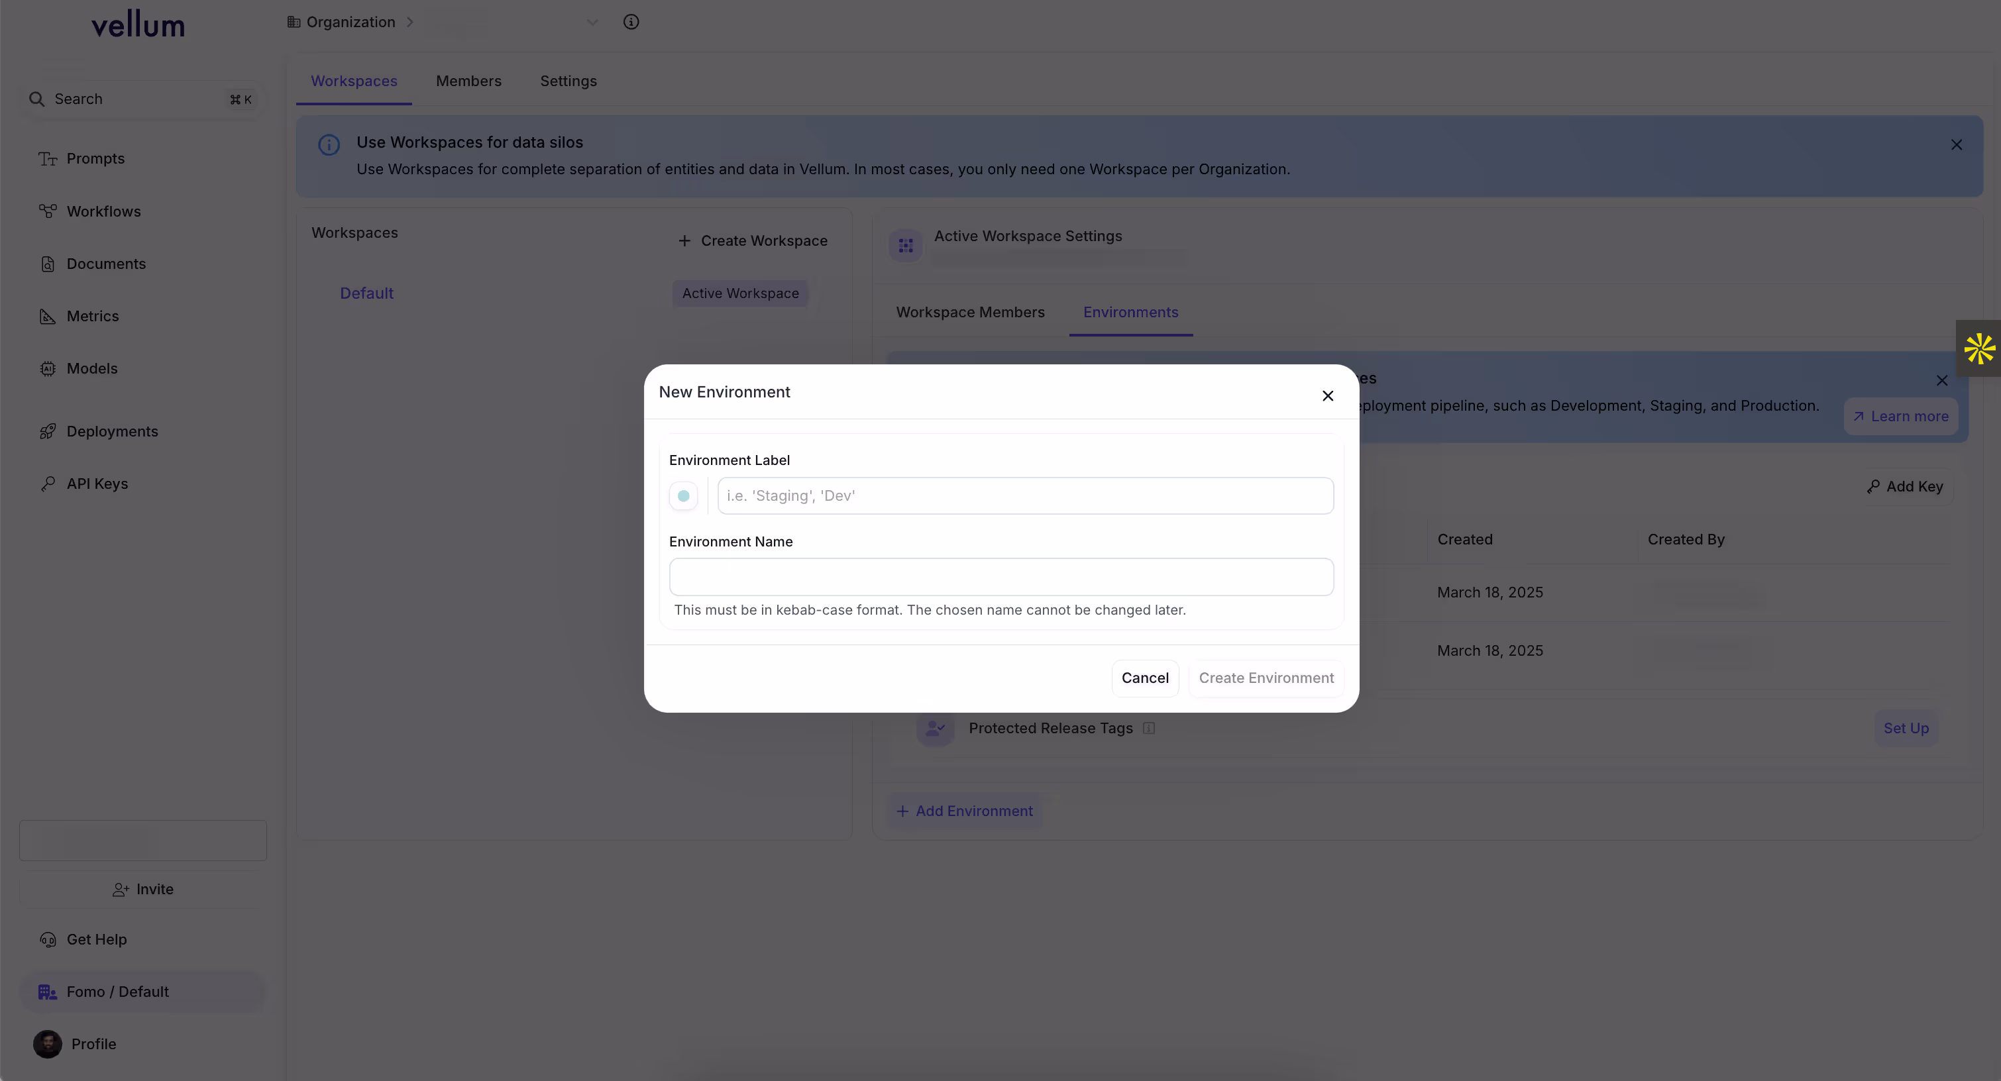Click the organization info circle icon
Screen dimensions: 2001x1081
[631, 22]
